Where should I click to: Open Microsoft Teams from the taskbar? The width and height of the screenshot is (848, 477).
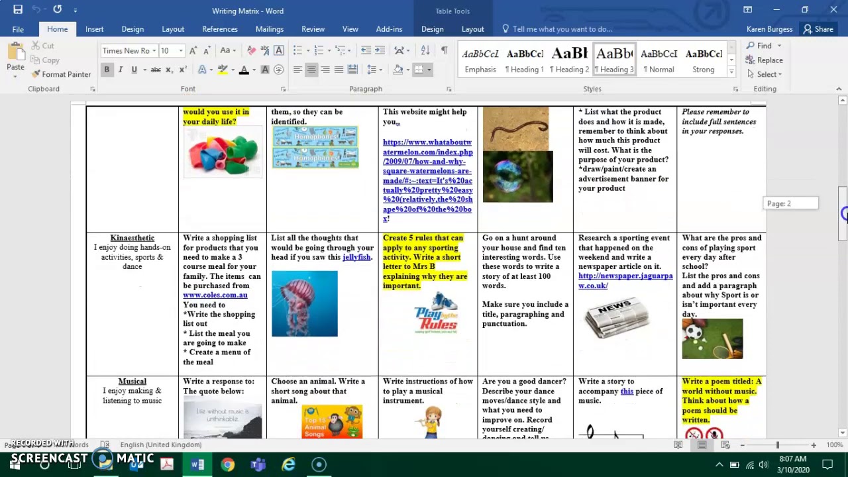tap(258, 464)
